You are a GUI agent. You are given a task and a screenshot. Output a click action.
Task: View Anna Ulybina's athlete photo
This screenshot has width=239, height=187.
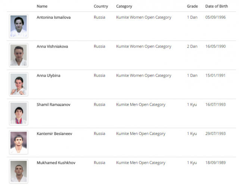pos(18,84)
